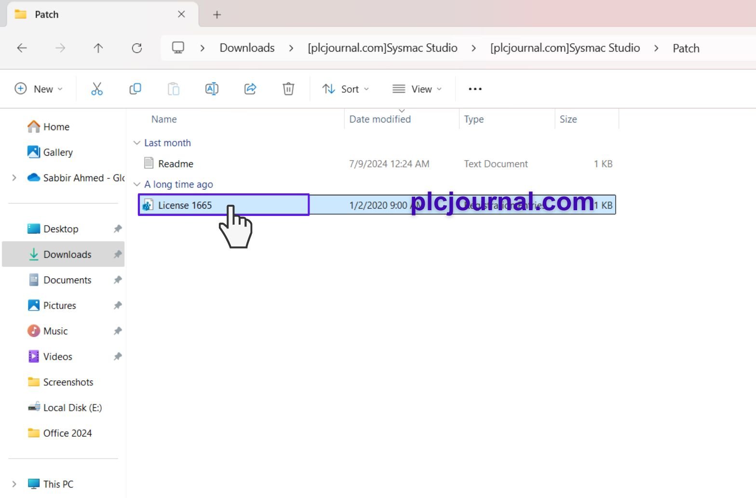Click Patch in the address bar
This screenshot has height=498, width=756.
point(686,48)
